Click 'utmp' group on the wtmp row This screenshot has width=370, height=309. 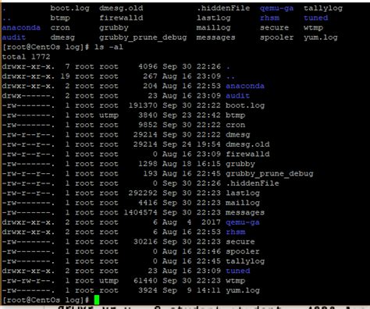click(x=109, y=281)
